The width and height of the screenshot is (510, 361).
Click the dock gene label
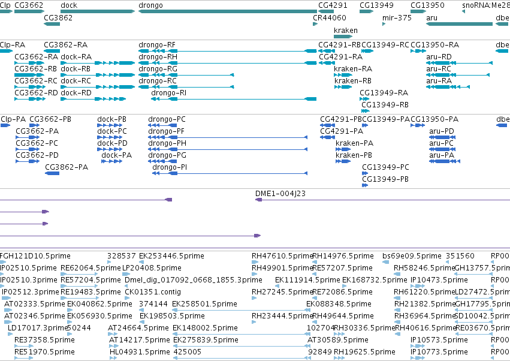pos(69,5)
